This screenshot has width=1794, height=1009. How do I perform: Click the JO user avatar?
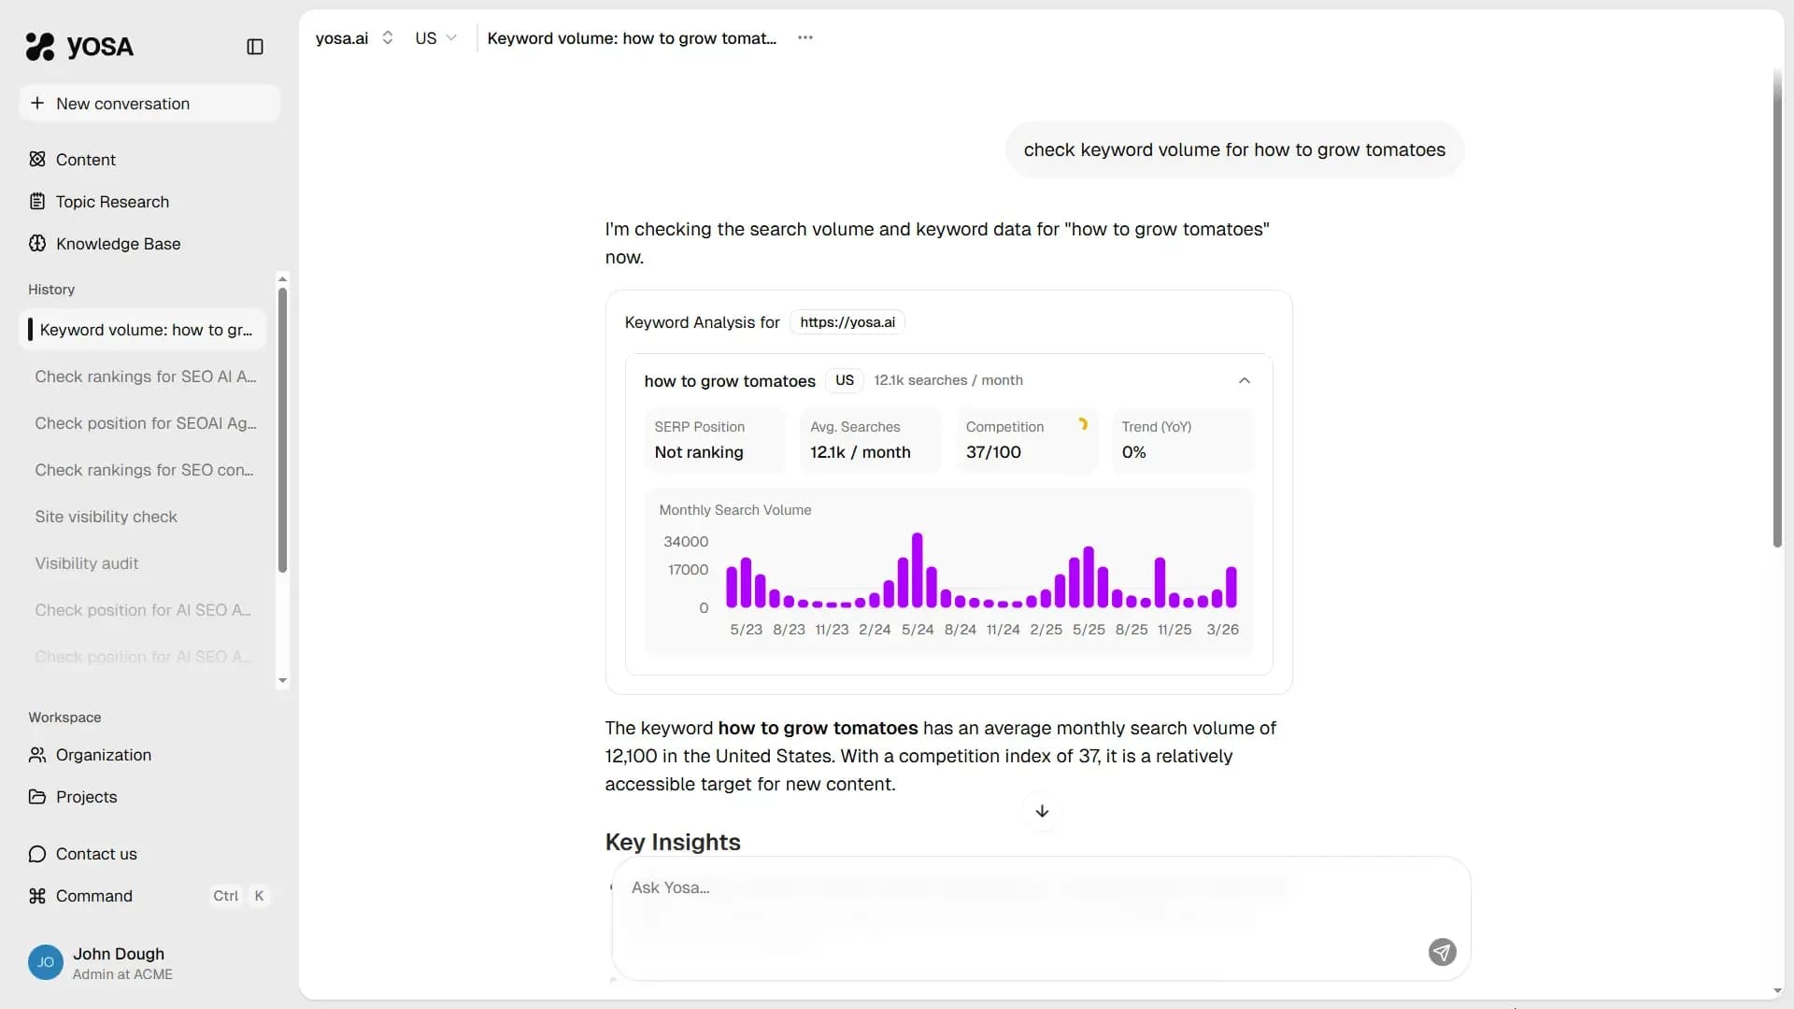(x=46, y=962)
